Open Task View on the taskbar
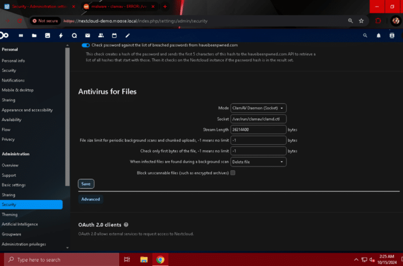Viewport: 403px width, 266px height. 127,260
